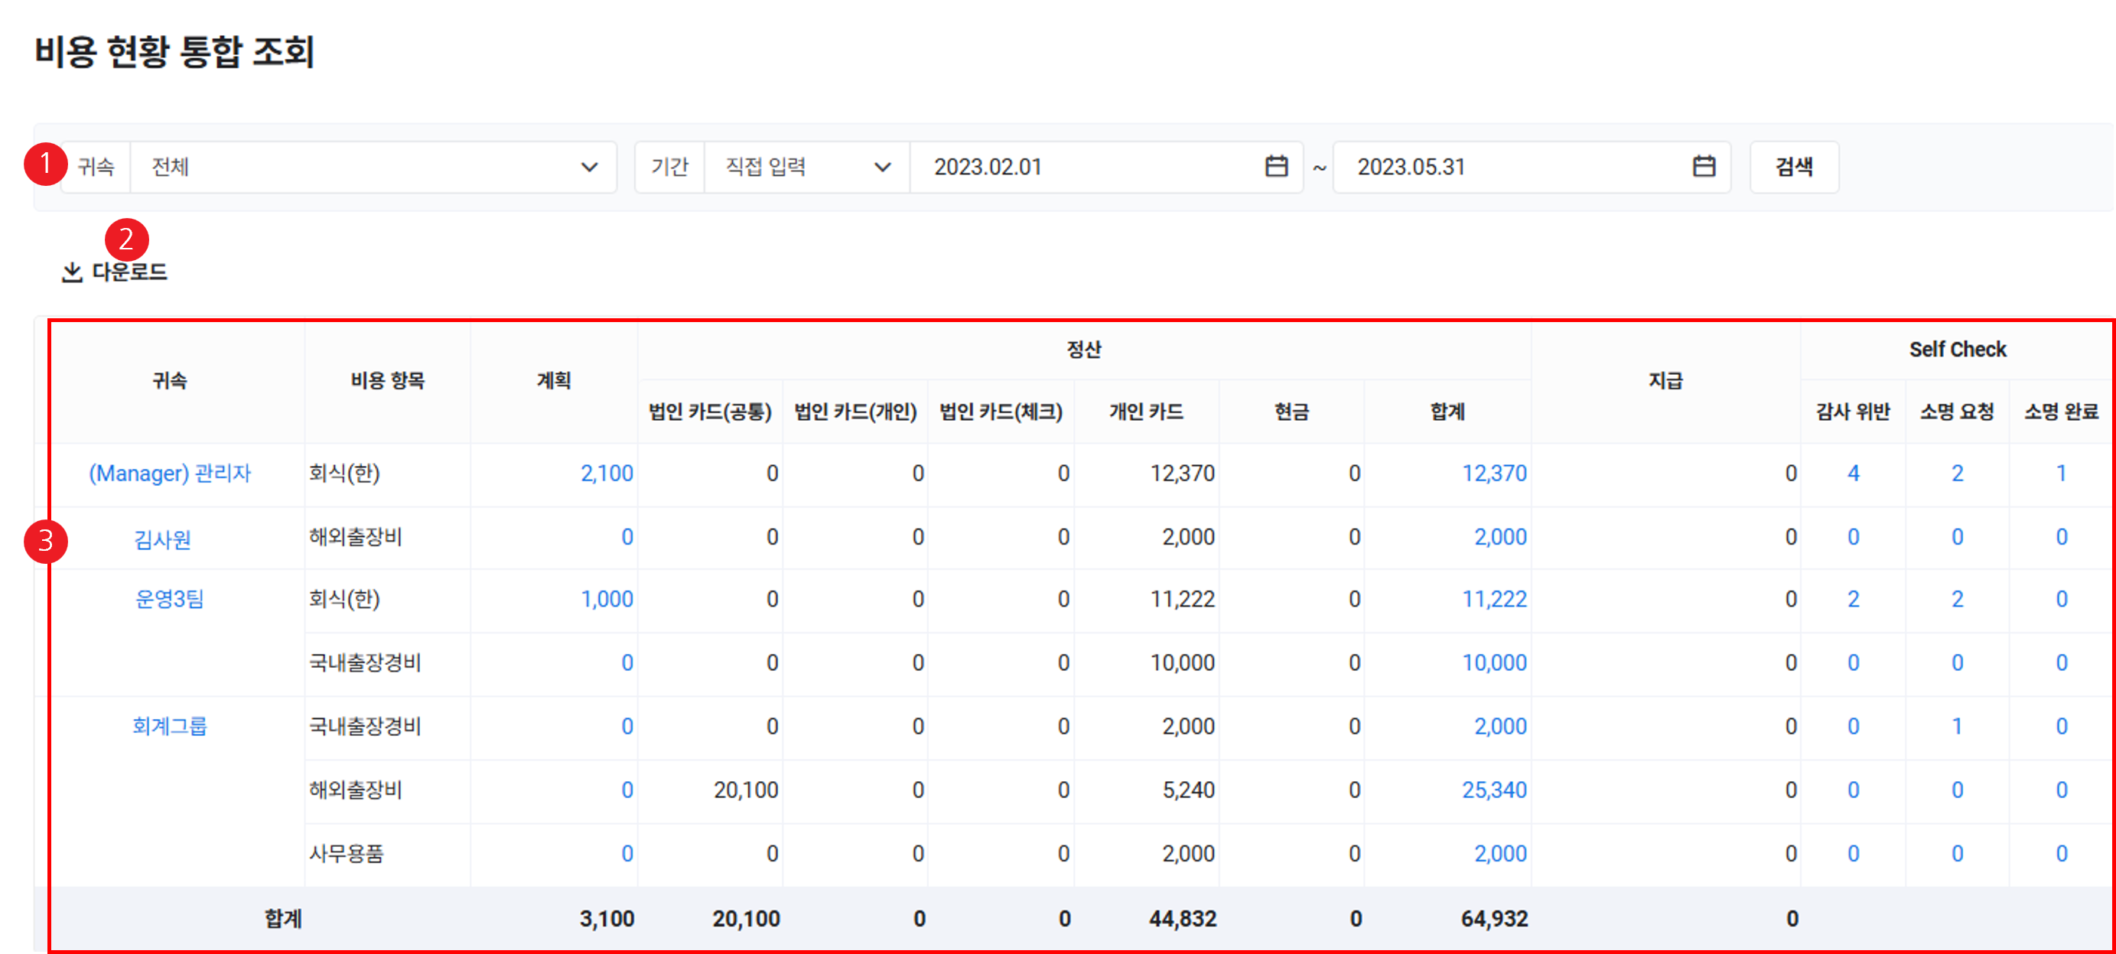This screenshot has height=954, width=2116.
Task: Open 감사 위반 count 4 for 관리자
Action: tap(1852, 474)
